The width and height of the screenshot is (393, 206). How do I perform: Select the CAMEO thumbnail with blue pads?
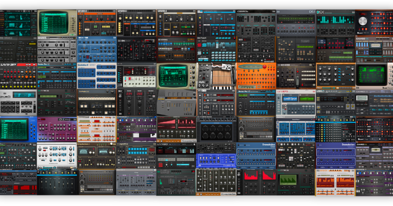coord(374,50)
